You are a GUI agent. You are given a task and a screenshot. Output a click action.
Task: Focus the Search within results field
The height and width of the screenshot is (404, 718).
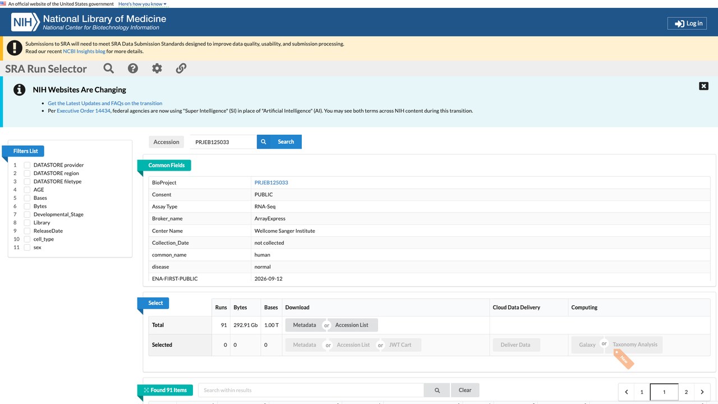(311, 390)
